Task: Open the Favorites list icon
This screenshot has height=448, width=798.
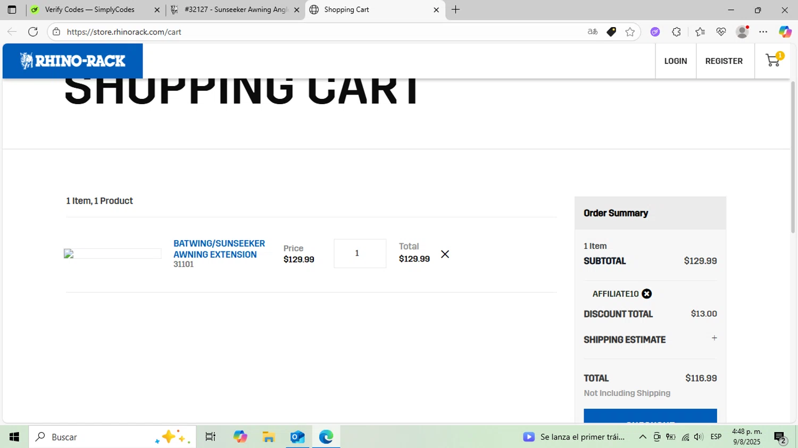Action: pos(700,32)
